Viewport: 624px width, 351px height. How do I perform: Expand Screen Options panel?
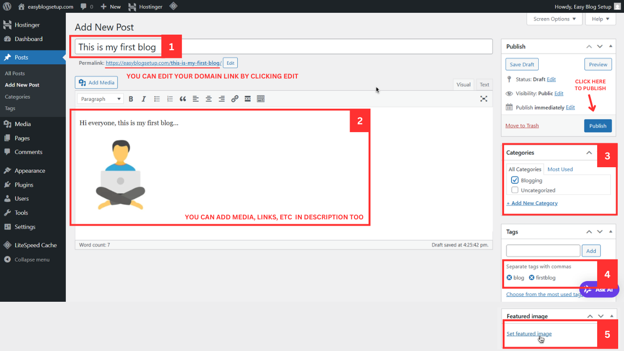click(554, 19)
